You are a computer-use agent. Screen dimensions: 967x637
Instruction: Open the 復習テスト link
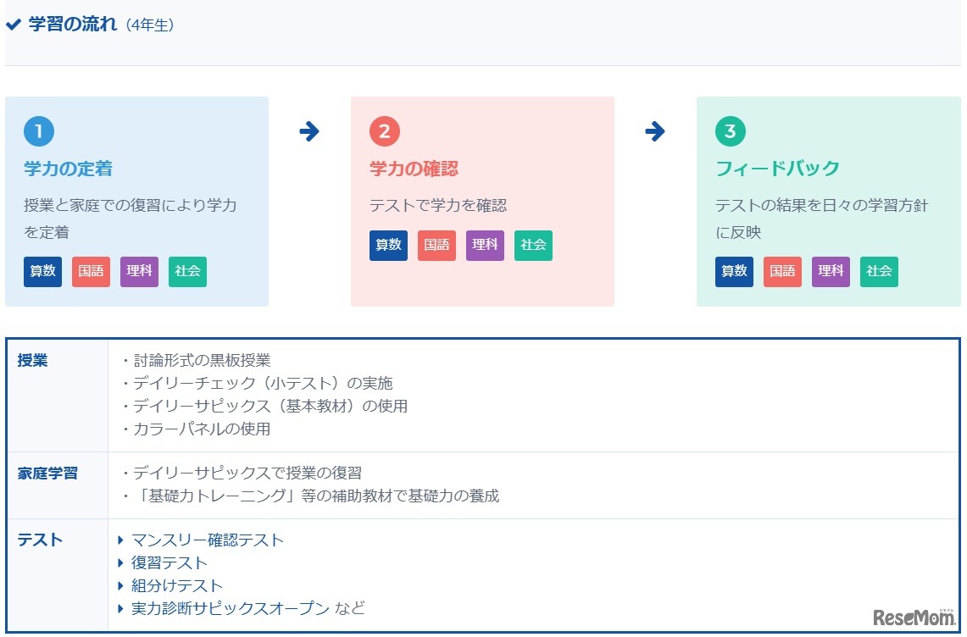[x=168, y=562]
